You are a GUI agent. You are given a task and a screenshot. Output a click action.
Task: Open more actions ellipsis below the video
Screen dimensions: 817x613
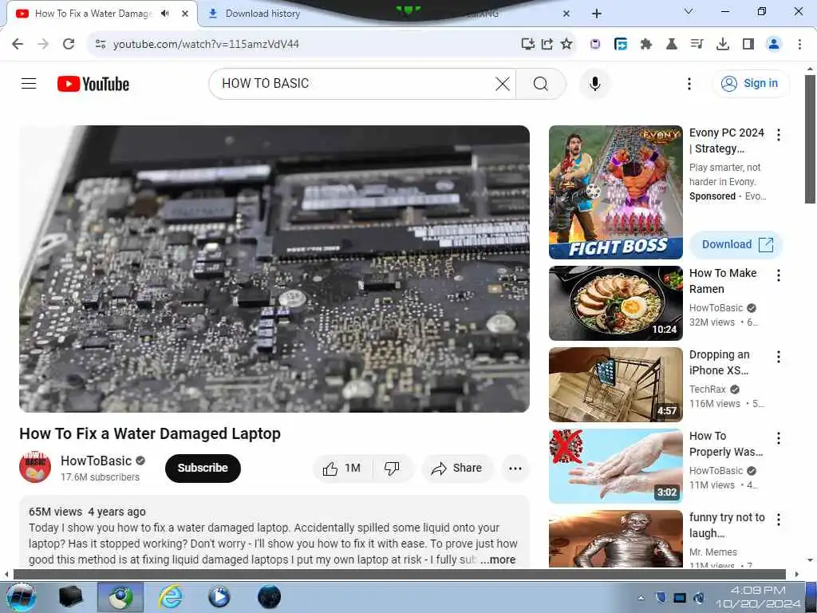pyautogui.click(x=515, y=468)
